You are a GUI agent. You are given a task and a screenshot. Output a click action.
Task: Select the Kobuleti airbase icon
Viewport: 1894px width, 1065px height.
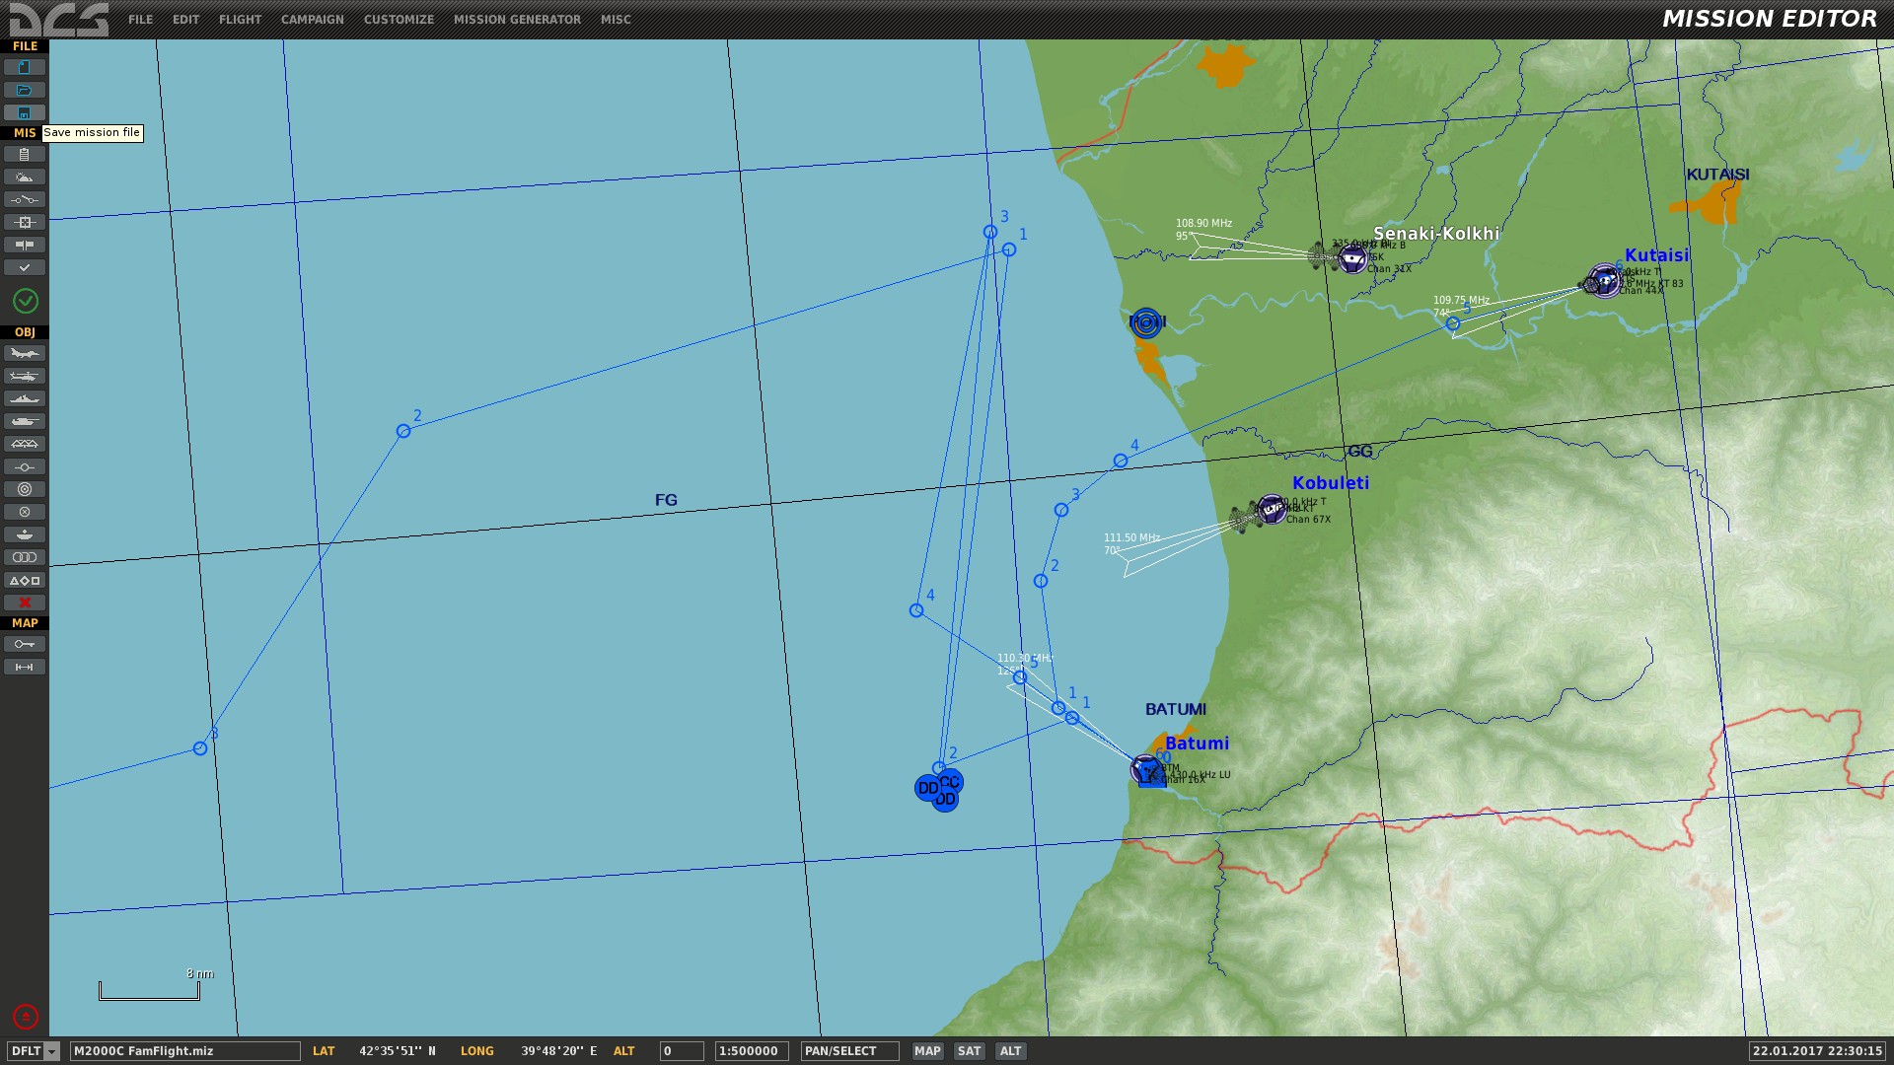(1271, 510)
